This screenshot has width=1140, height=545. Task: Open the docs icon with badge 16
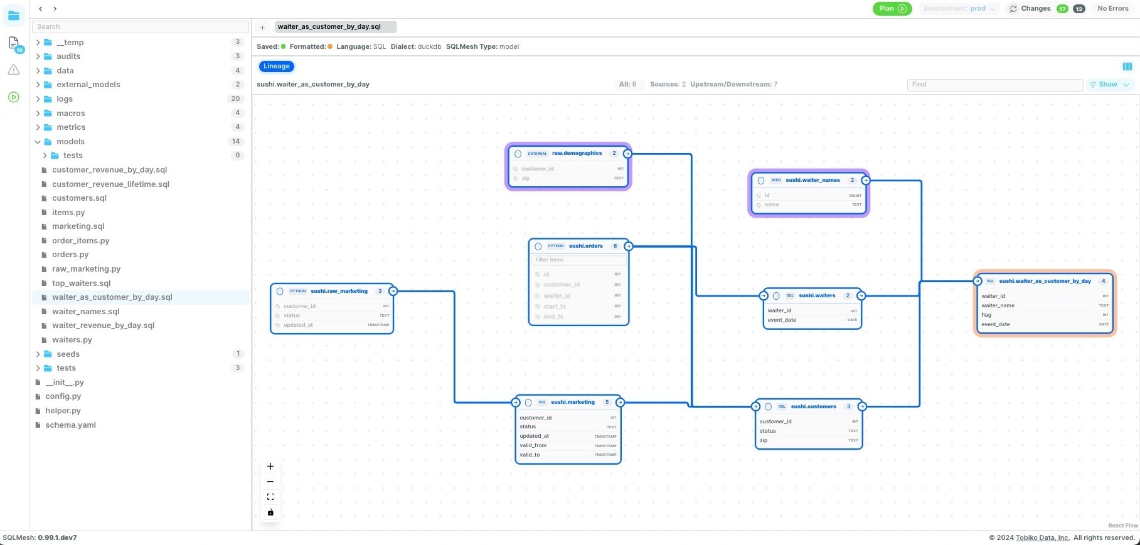[14, 43]
